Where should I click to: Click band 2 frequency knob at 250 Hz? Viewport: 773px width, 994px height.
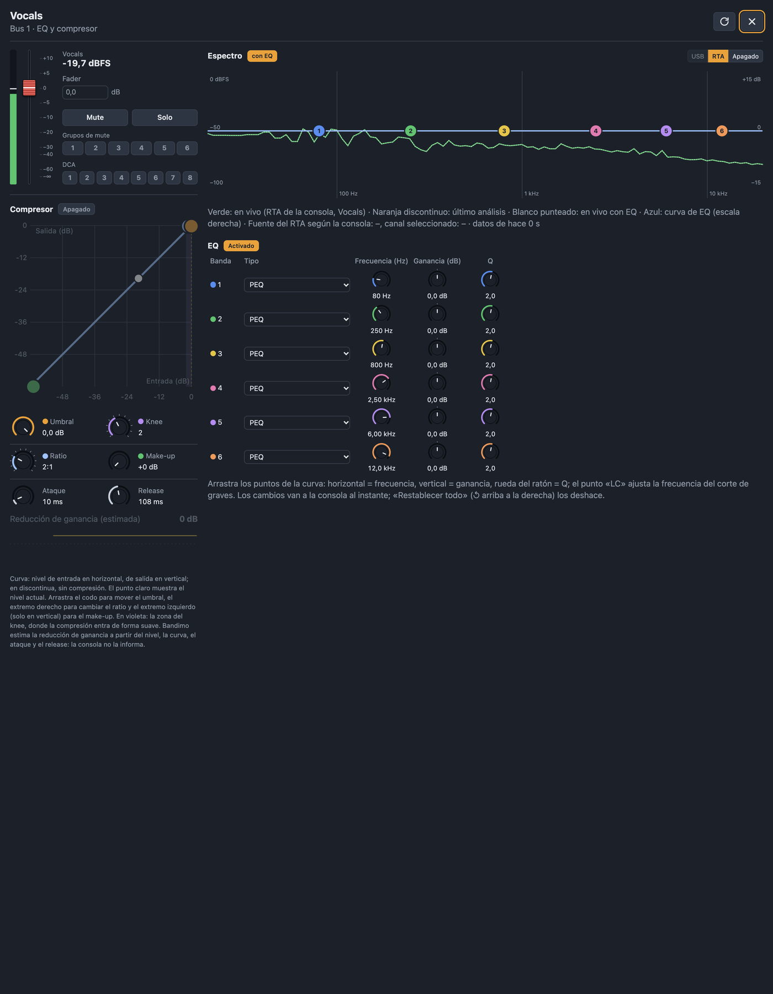pos(382,314)
